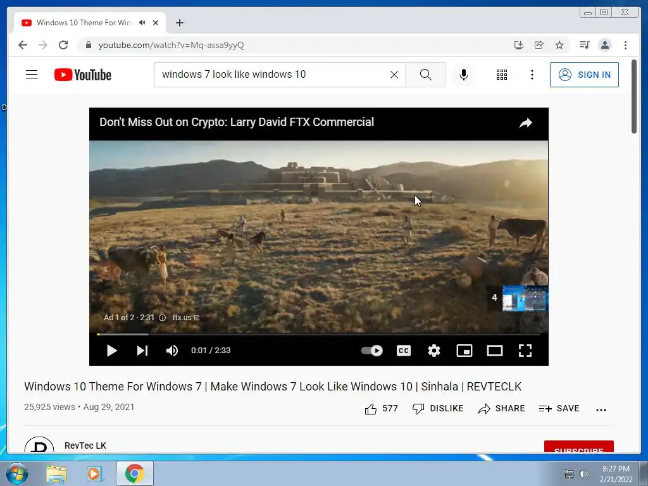Viewport: 648px width, 486px height.
Task: Play the video
Action: 111,351
